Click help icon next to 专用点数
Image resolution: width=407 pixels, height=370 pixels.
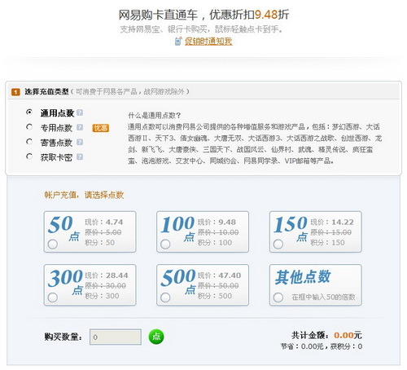(x=80, y=127)
